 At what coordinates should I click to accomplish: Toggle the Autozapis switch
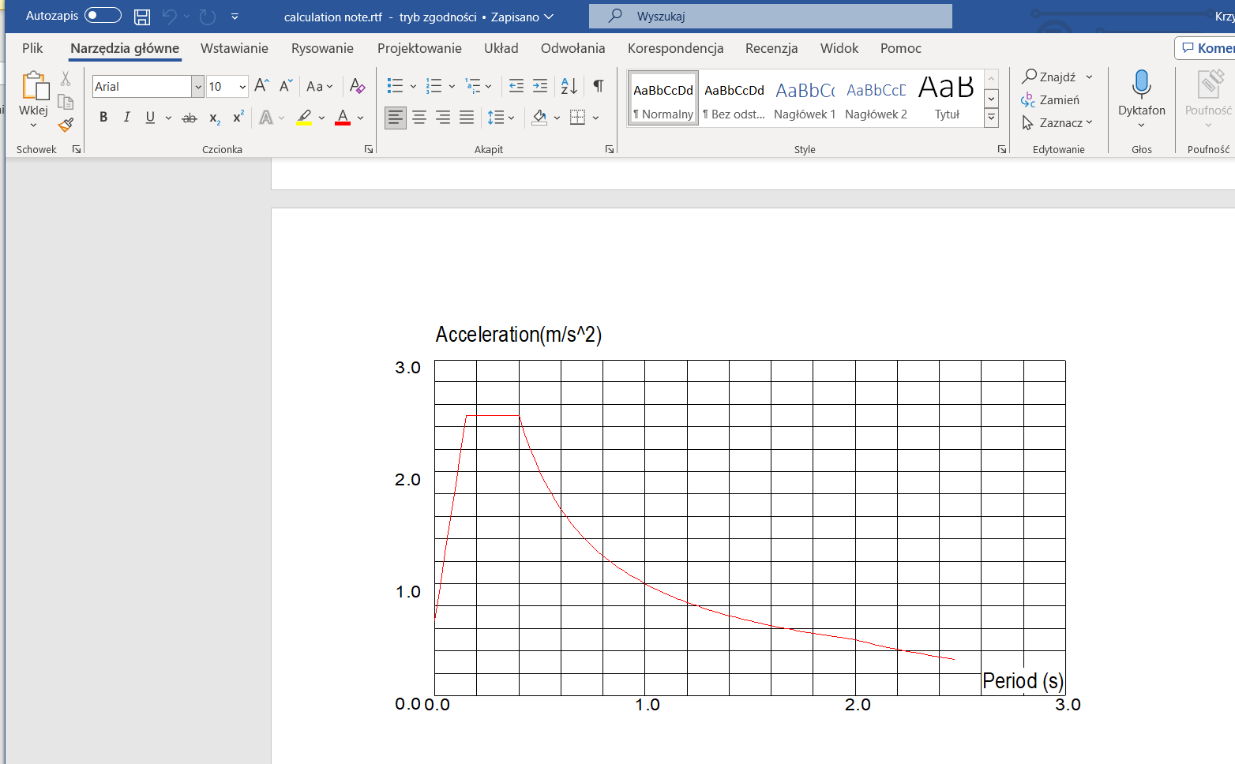click(100, 15)
